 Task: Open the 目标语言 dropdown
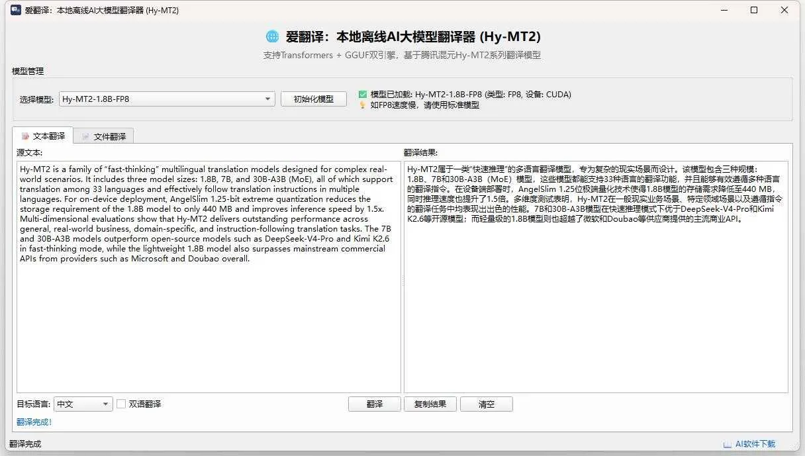pyautogui.click(x=83, y=404)
